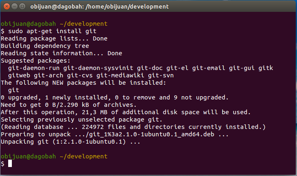Minimize the terminal window
297x176 pixels.
tap(13, 7)
